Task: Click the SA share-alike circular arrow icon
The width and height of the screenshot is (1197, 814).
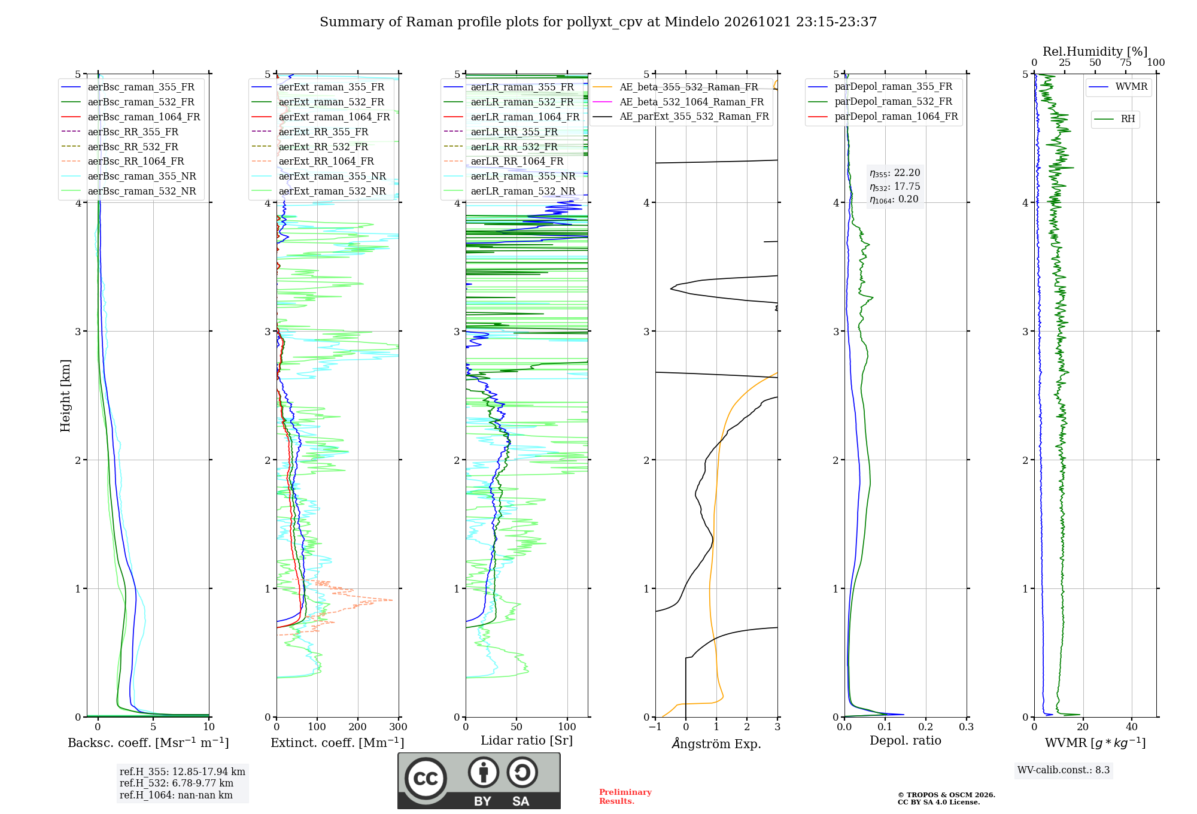Action: point(522,772)
